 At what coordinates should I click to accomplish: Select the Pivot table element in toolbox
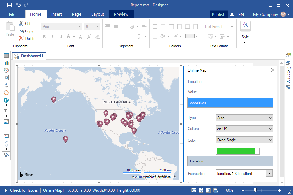(6, 78)
